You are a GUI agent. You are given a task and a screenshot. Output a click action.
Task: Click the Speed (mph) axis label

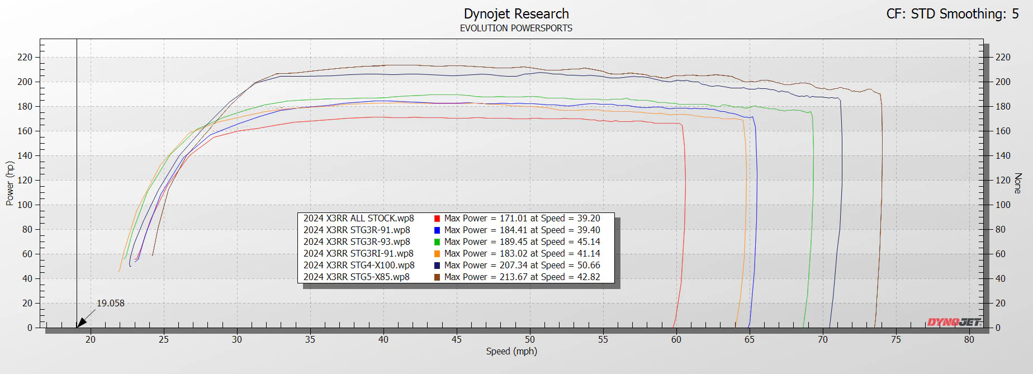[x=511, y=352]
